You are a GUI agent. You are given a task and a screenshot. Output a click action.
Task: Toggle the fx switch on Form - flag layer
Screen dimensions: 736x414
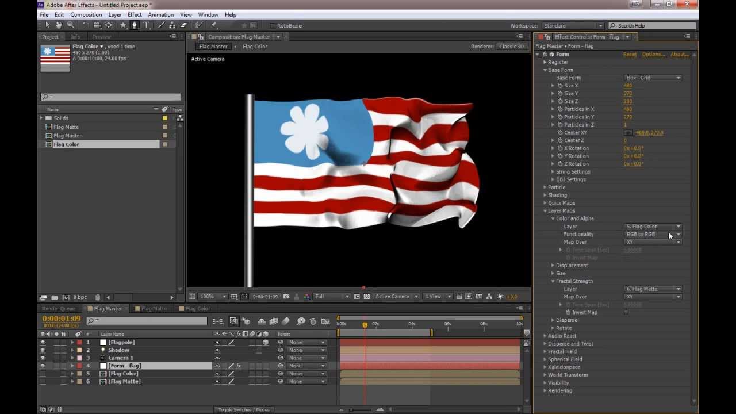click(239, 366)
